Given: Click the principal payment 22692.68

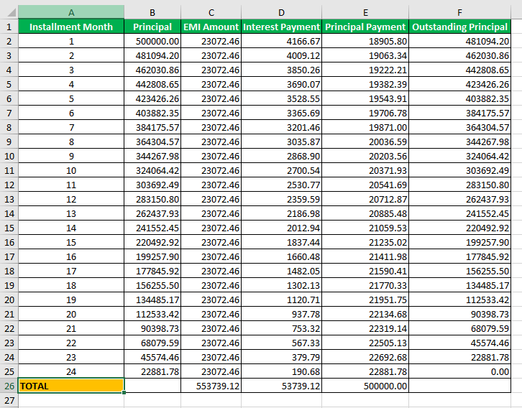Looking at the screenshot, I should [x=365, y=357].
